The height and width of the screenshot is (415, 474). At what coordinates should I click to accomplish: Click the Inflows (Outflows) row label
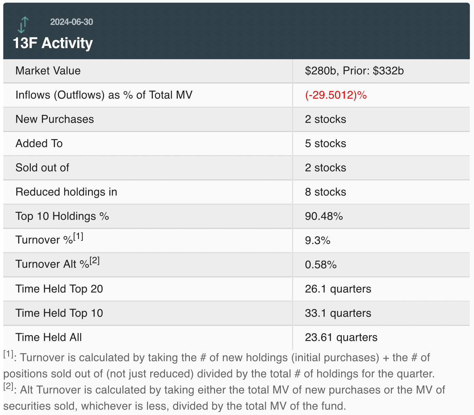click(104, 95)
